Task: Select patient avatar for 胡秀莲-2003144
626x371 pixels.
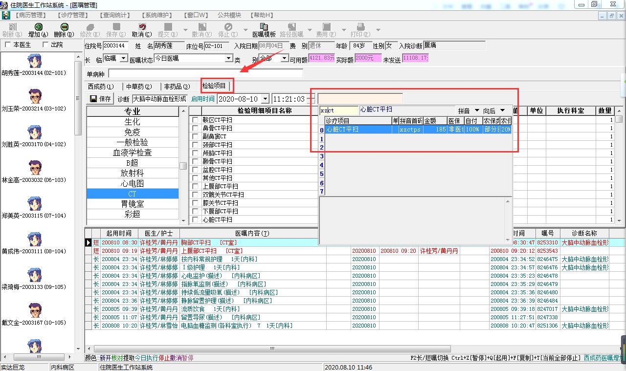Action: click(x=34, y=61)
